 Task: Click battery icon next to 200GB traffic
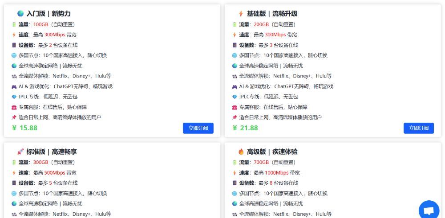click(235, 25)
